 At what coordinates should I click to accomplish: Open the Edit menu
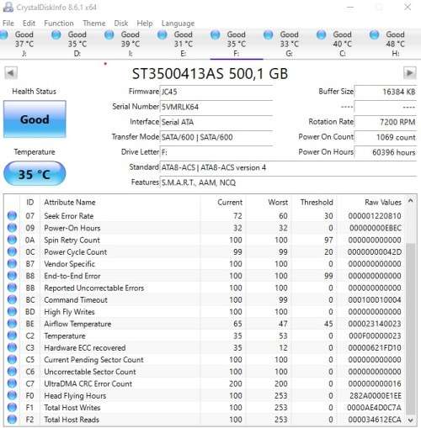pos(29,24)
